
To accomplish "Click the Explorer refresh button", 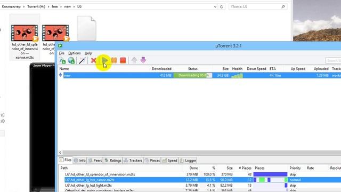I will coord(222,7).
